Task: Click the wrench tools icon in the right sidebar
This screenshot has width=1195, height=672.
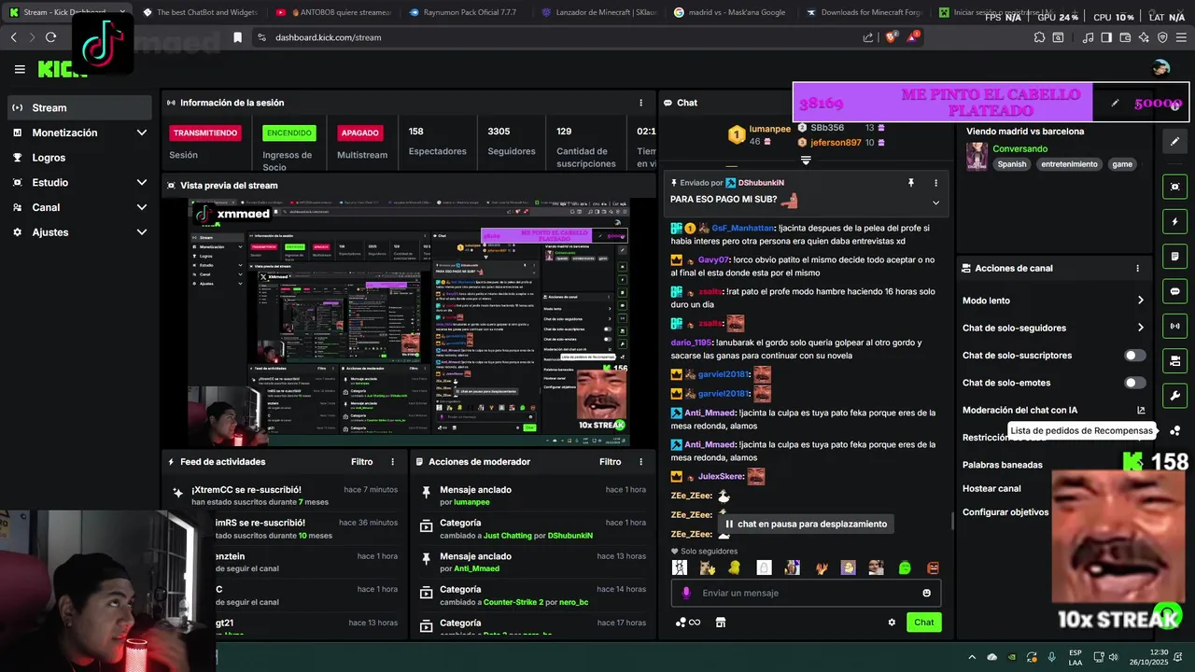Action: [1174, 396]
